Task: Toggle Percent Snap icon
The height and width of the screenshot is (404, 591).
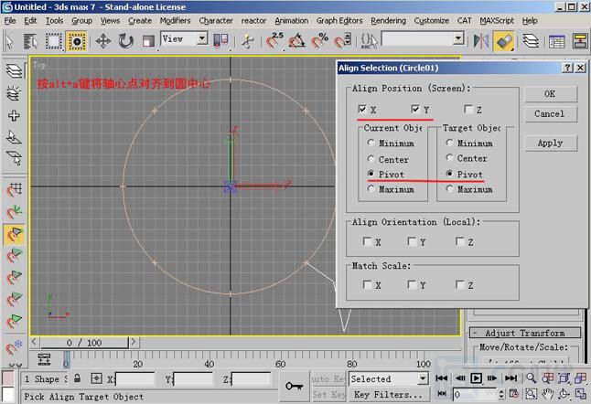Action: 319,40
